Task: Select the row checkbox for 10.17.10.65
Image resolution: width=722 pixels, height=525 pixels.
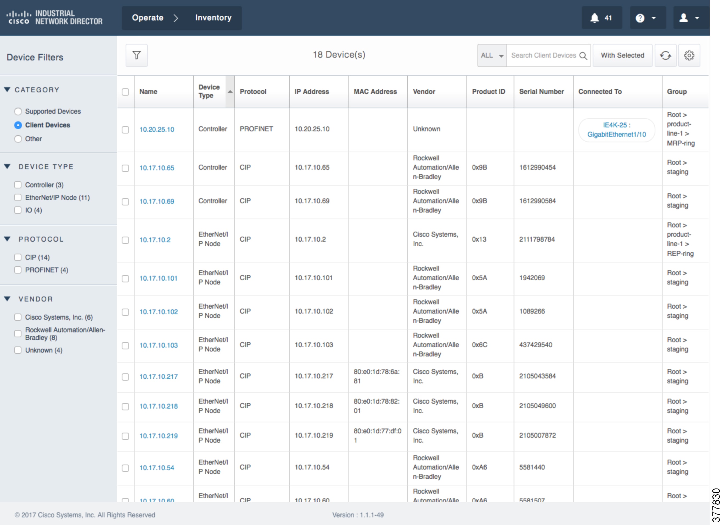Action: 125,168
